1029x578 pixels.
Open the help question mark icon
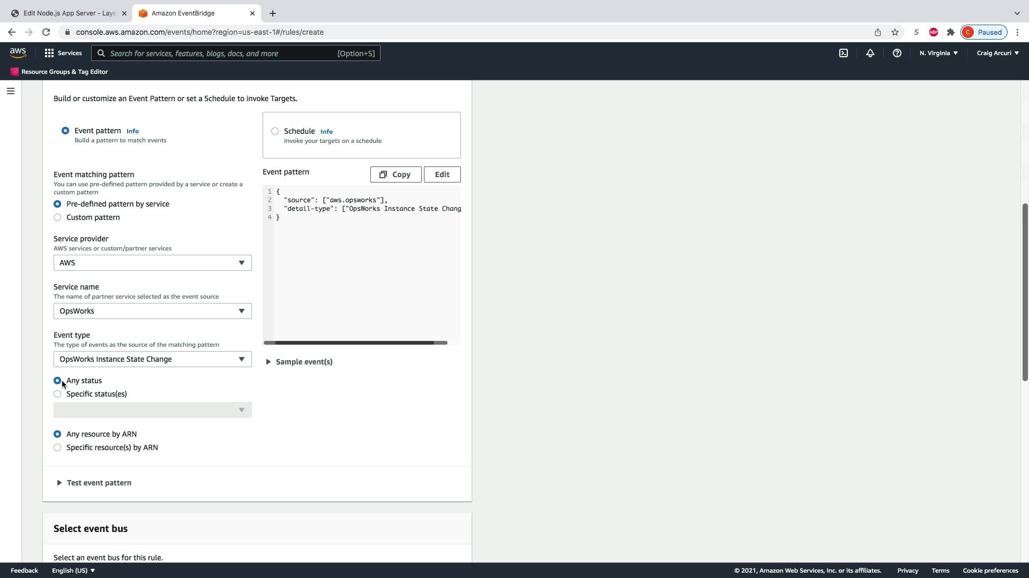point(897,53)
